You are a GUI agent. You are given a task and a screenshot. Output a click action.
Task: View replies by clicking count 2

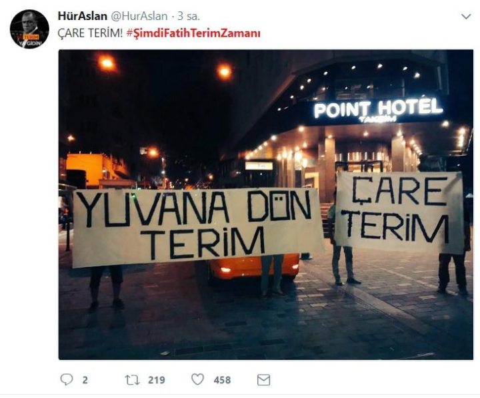(85, 380)
